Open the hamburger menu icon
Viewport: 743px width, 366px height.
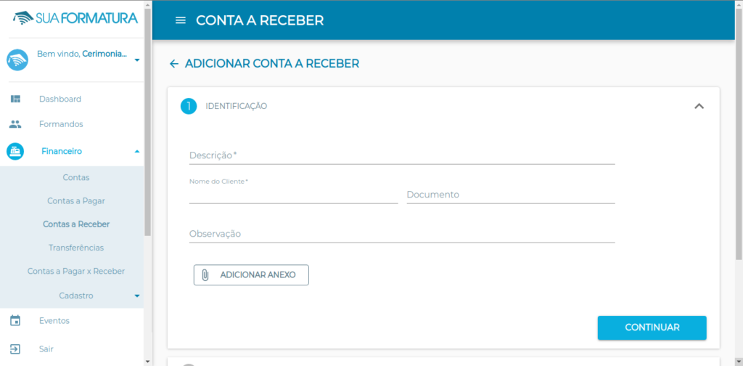(181, 20)
